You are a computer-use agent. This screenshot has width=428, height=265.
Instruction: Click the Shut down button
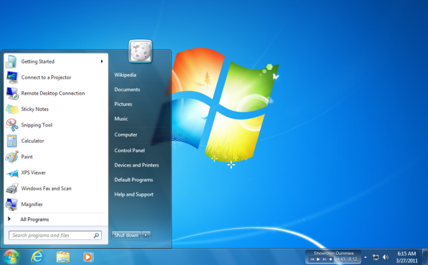(x=126, y=235)
